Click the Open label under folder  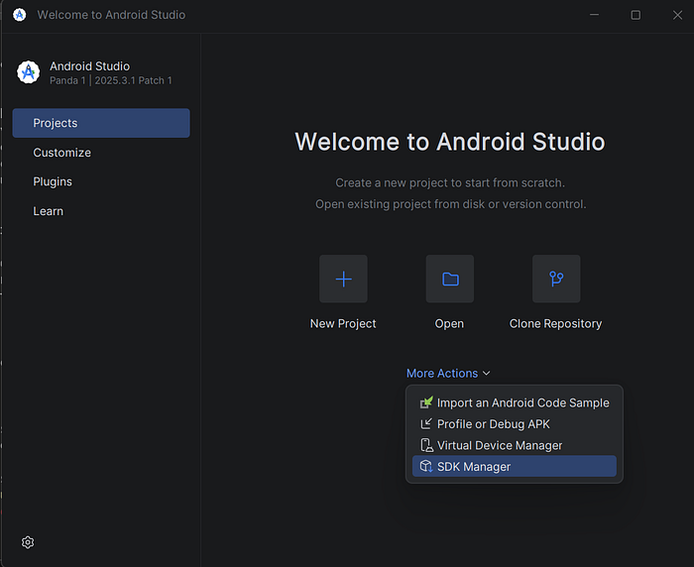(449, 323)
